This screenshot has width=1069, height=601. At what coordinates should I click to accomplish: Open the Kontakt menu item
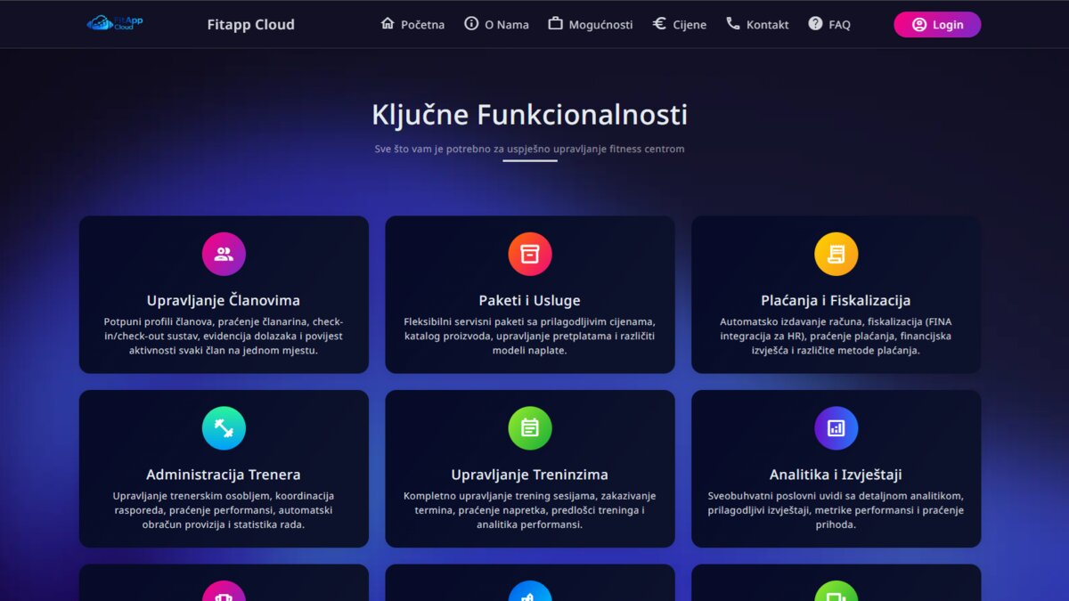757,24
